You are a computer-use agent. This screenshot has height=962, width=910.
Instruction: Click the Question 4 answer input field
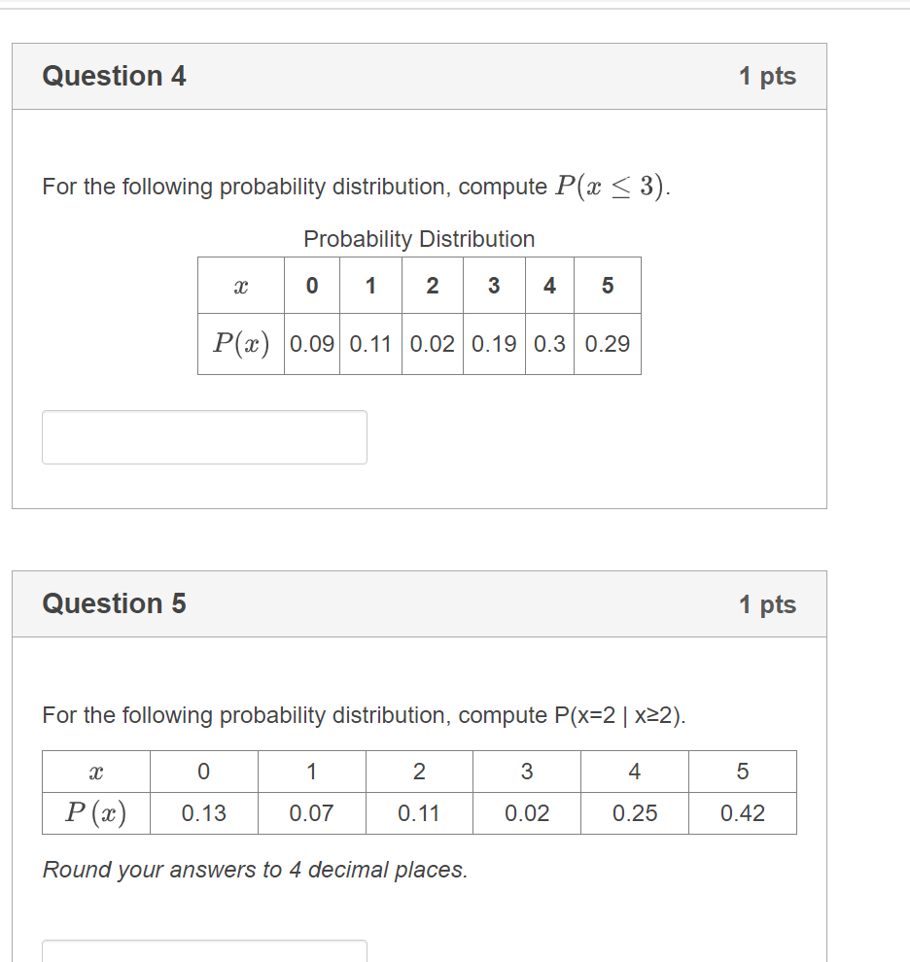tap(204, 437)
